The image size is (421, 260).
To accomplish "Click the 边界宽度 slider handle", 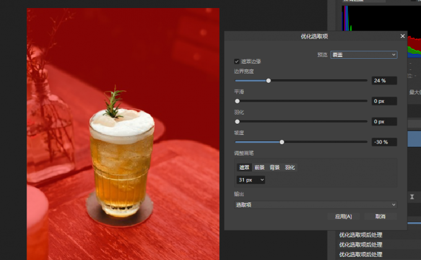I will 269,80.
